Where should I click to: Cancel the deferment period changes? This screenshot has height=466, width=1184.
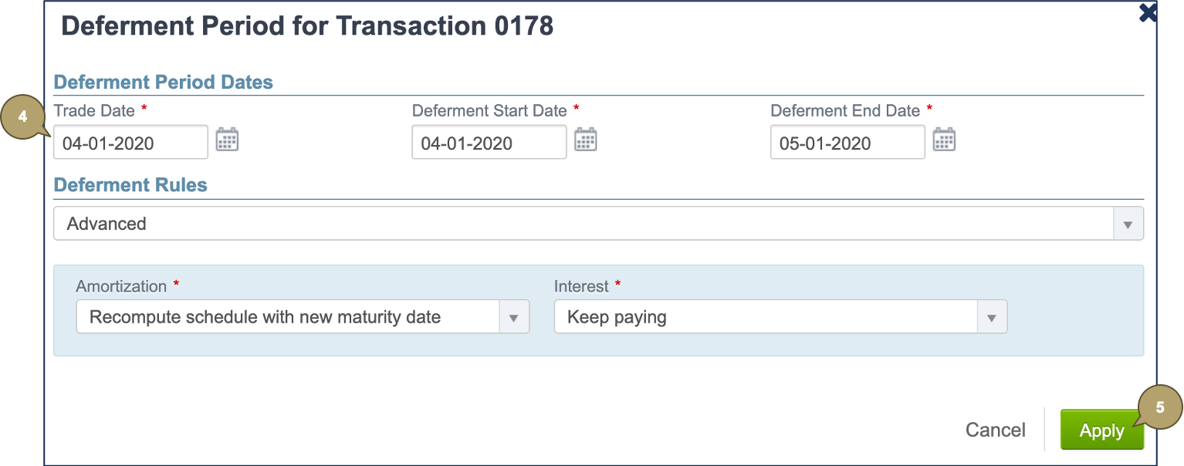point(995,430)
